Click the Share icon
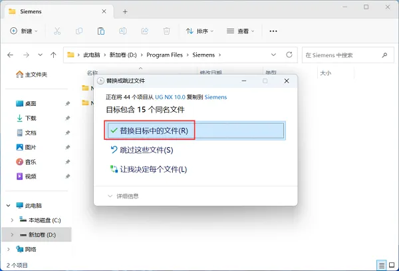This screenshot has width=399, height=271. click(145, 31)
